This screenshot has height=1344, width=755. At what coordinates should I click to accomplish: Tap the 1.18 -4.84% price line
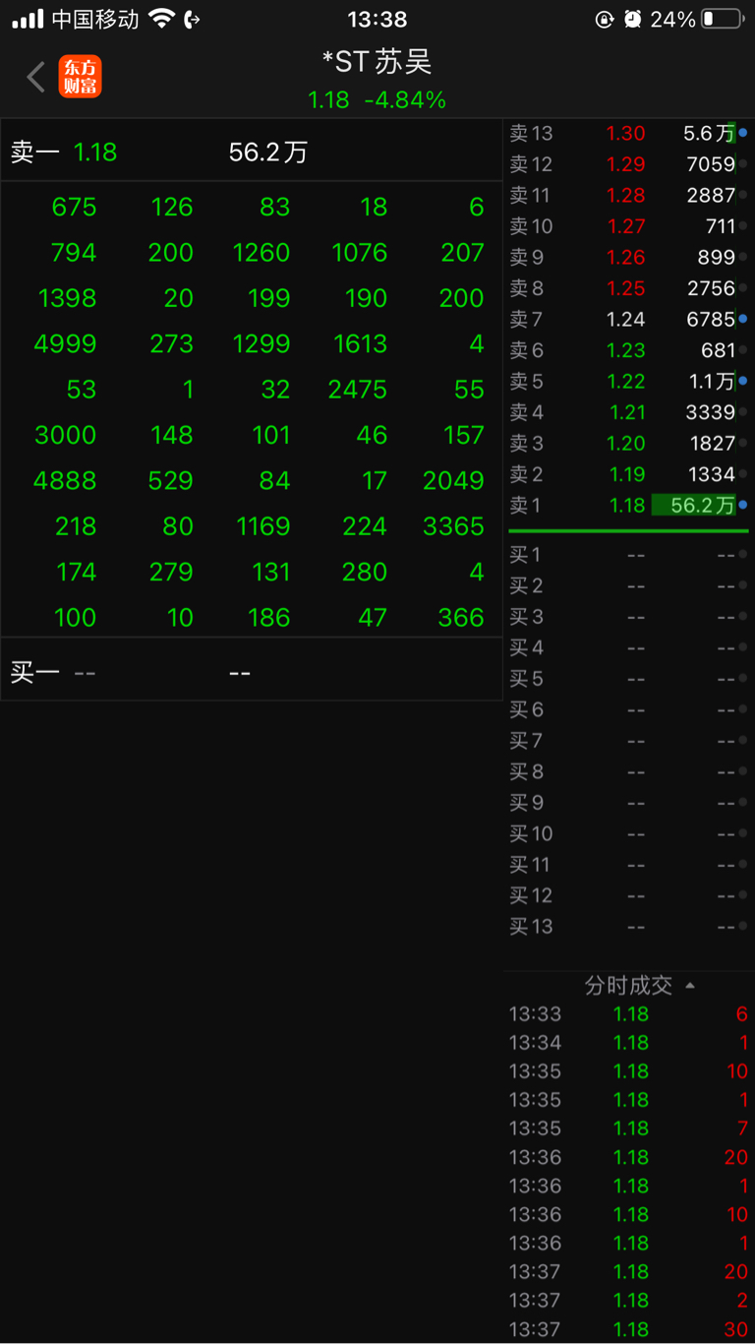click(377, 100)
